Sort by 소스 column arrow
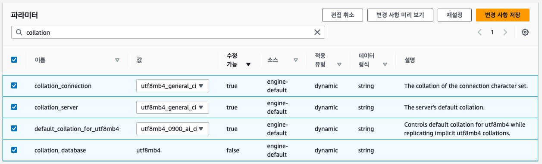542x164 pixels. 296,60
